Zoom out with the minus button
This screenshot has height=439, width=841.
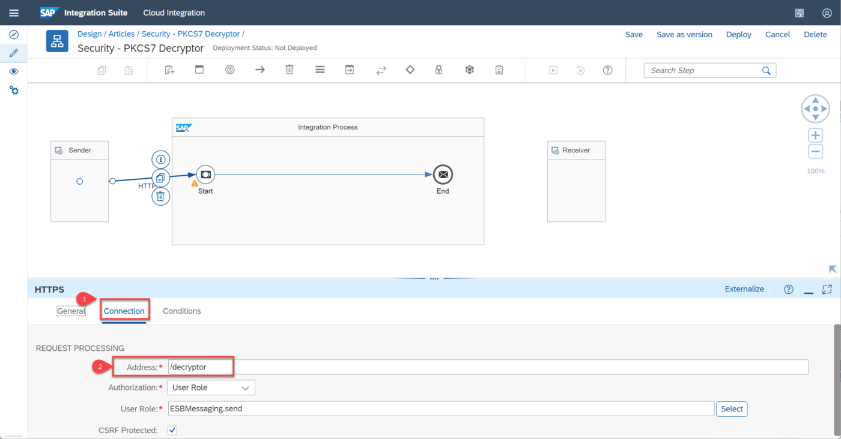815,152
